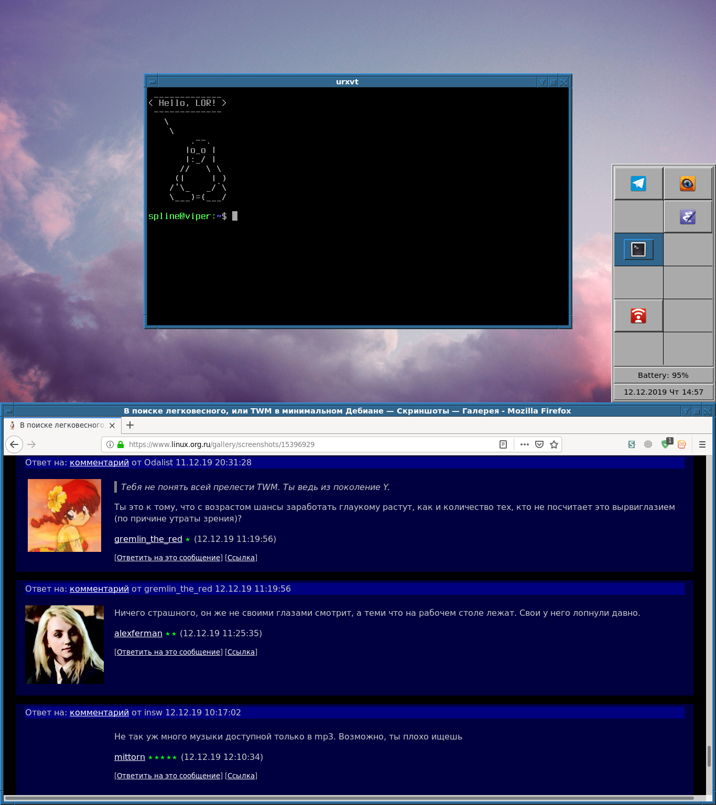Click the green padlock connection icon
The image size is (716, 805).
tap(121, 444)
